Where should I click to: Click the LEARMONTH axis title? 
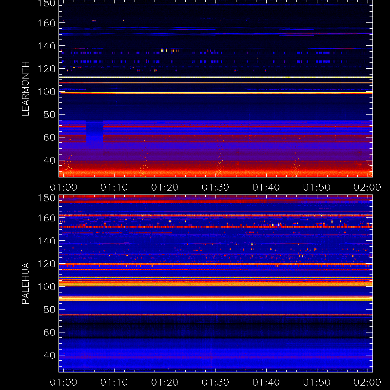tap(25, 89)
